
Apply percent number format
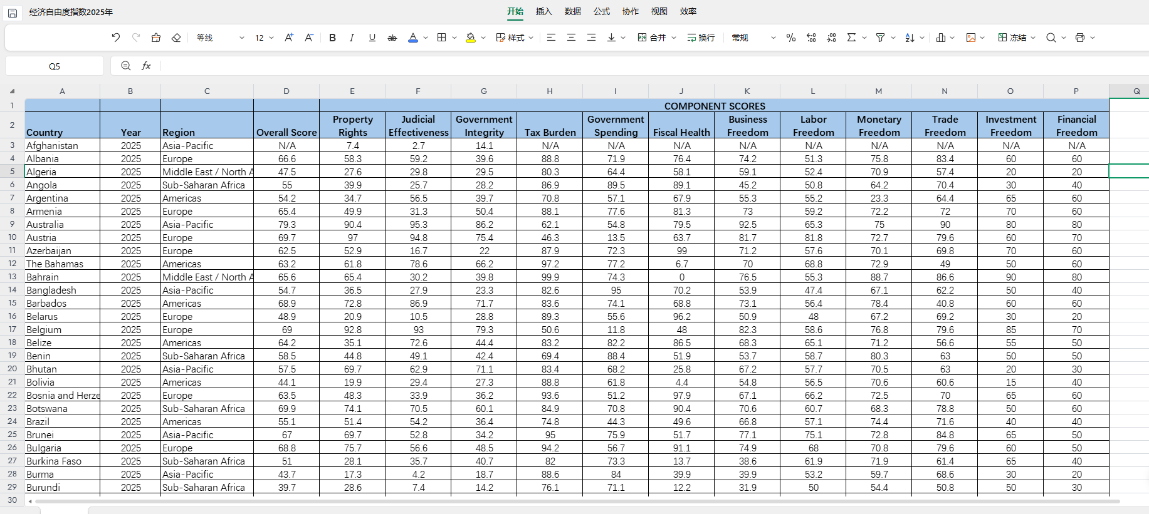791,38
